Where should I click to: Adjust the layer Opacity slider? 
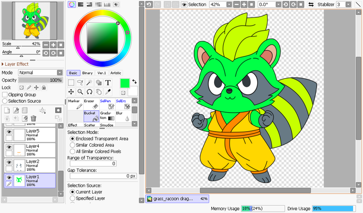(41, 80)
